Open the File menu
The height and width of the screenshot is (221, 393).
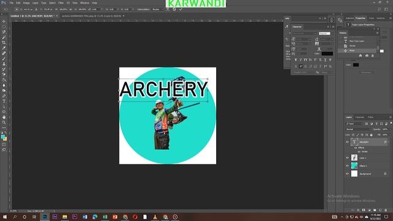pos(11,2)
